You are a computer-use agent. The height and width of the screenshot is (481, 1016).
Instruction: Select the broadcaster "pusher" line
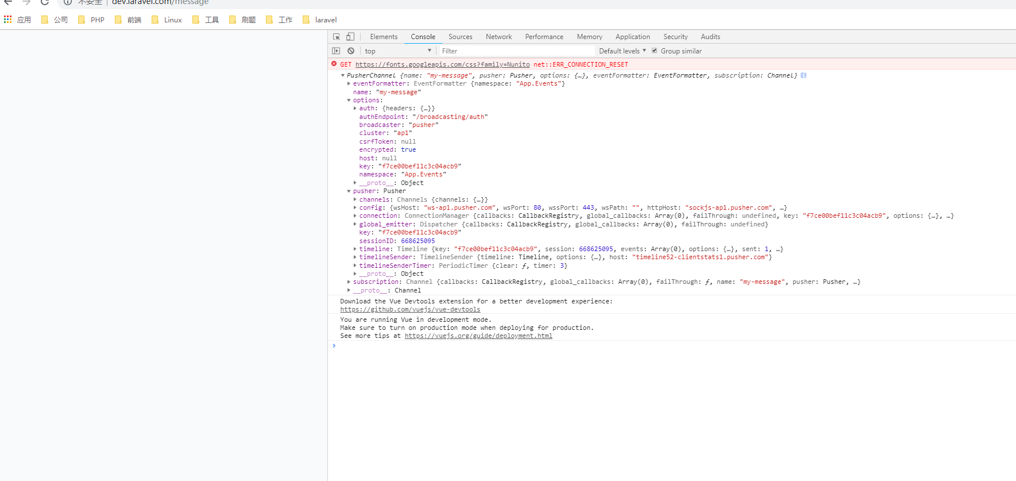point(399,125)
